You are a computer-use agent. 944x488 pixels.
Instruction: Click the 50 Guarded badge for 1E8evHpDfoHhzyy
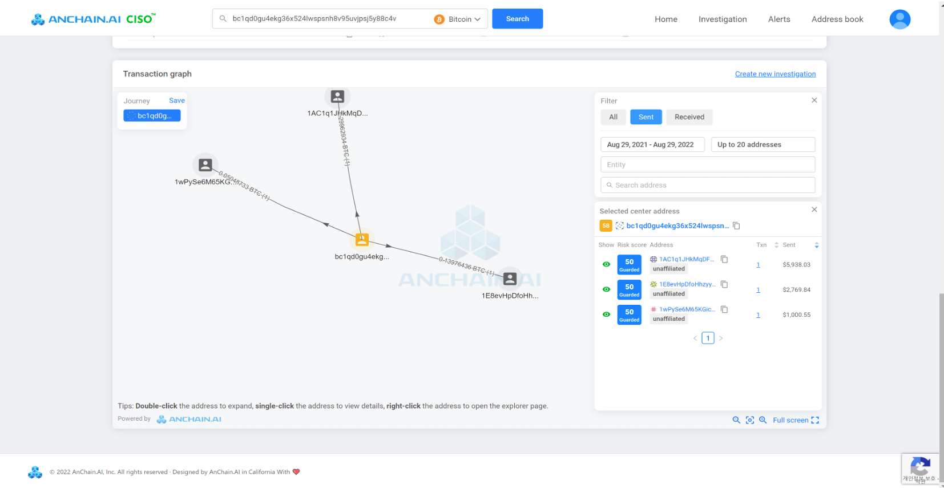[x=630, y=290]
